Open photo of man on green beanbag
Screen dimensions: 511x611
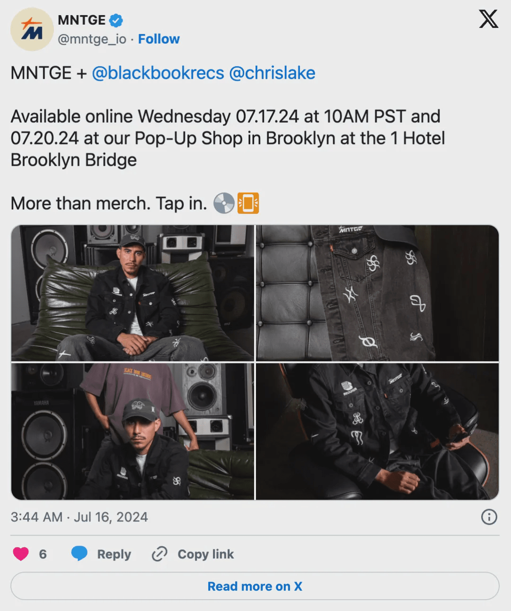coord(132,293)
